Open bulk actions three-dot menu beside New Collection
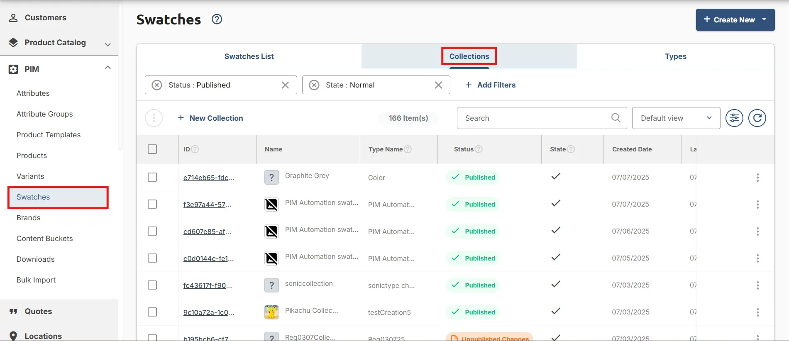The image size is (789, 341). click(154, 118)
